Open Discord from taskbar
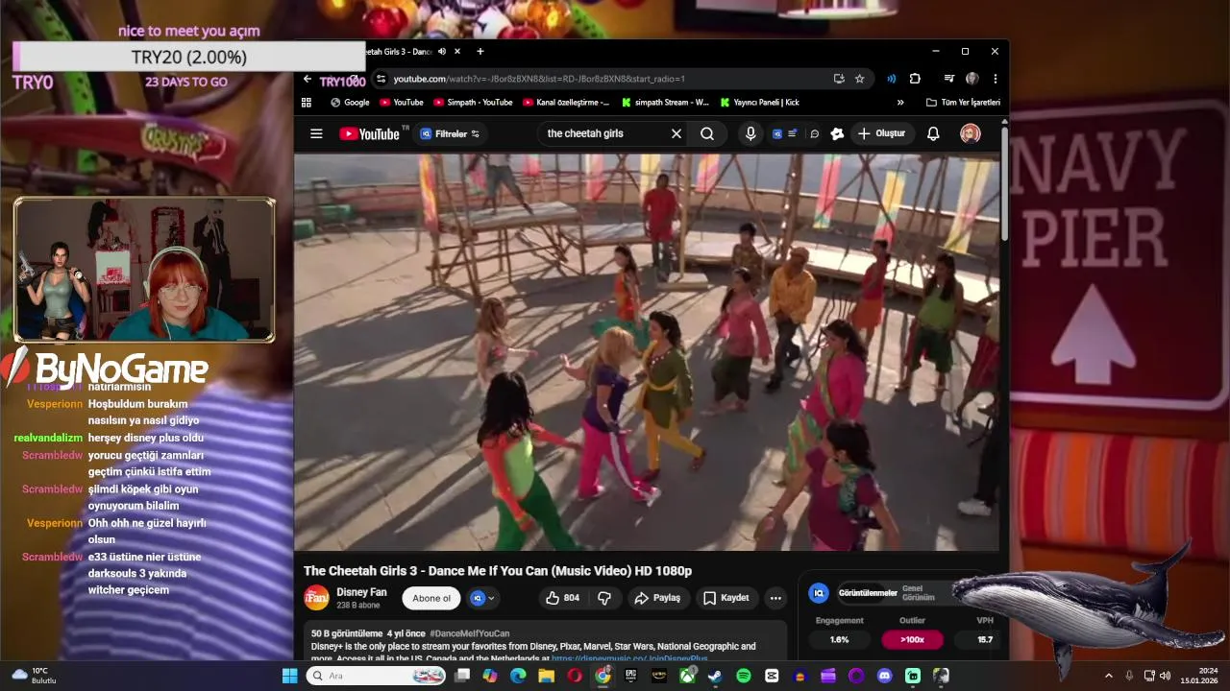 coord(884,676)
